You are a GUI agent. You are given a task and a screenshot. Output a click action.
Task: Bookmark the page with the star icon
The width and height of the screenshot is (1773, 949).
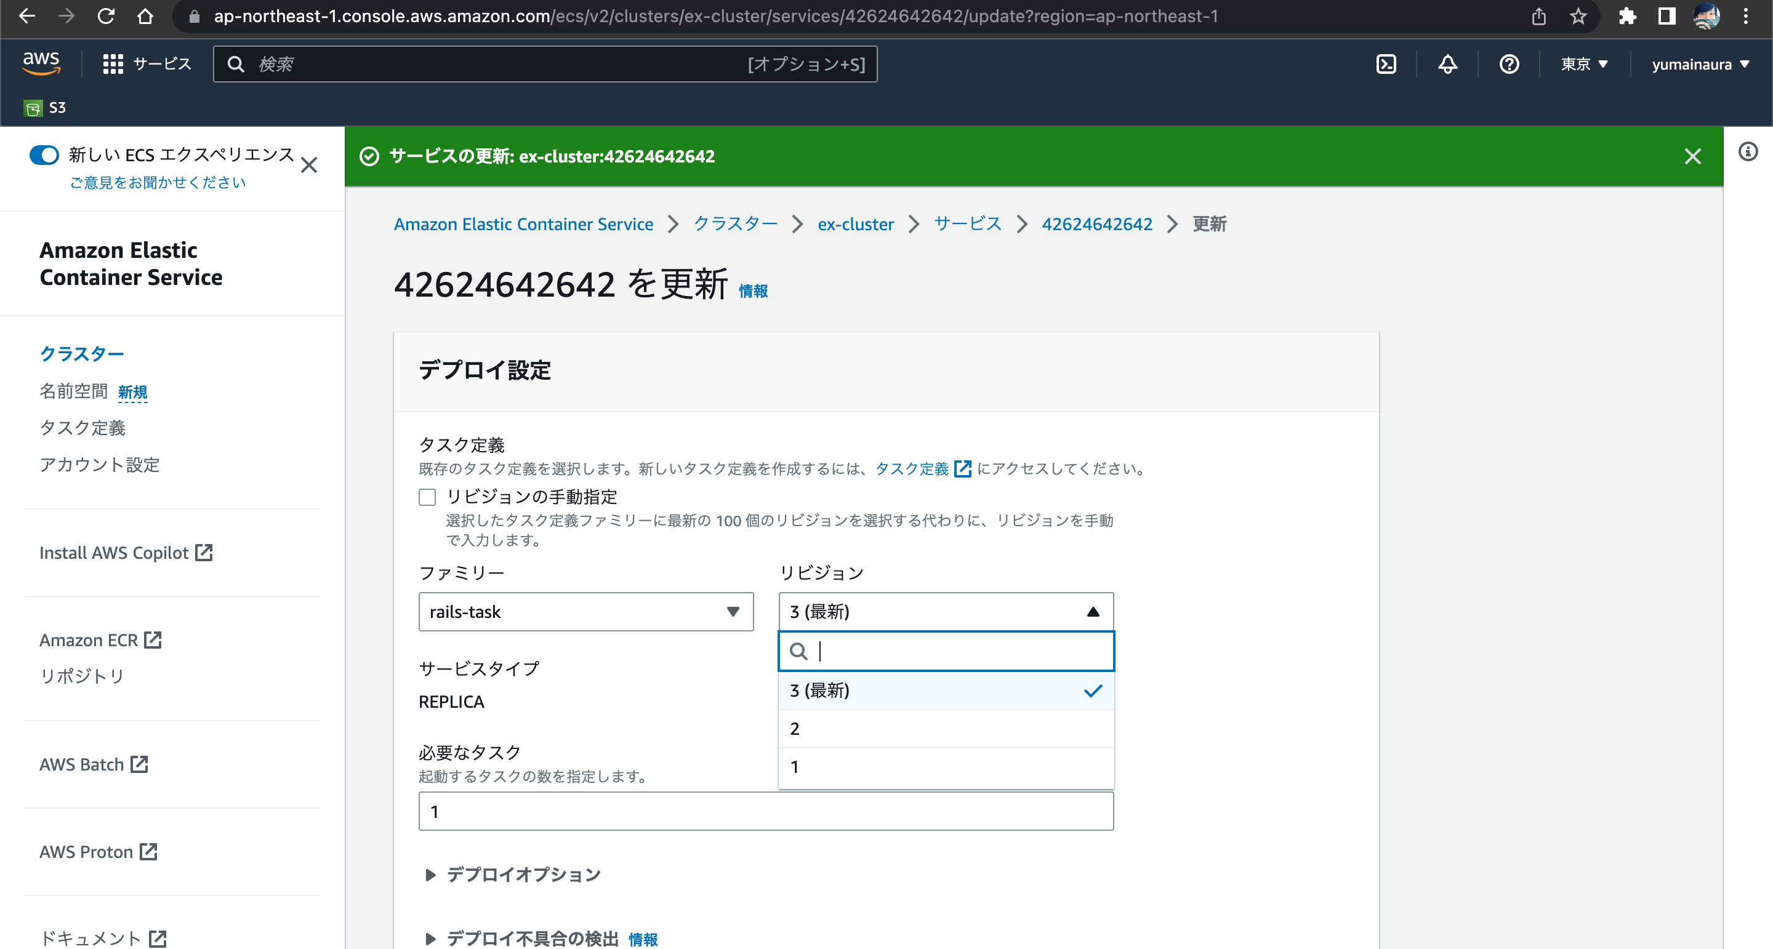[x=1577, y=16]
